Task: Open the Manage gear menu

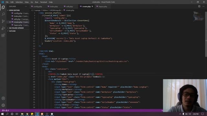Action: coord(3,105)
